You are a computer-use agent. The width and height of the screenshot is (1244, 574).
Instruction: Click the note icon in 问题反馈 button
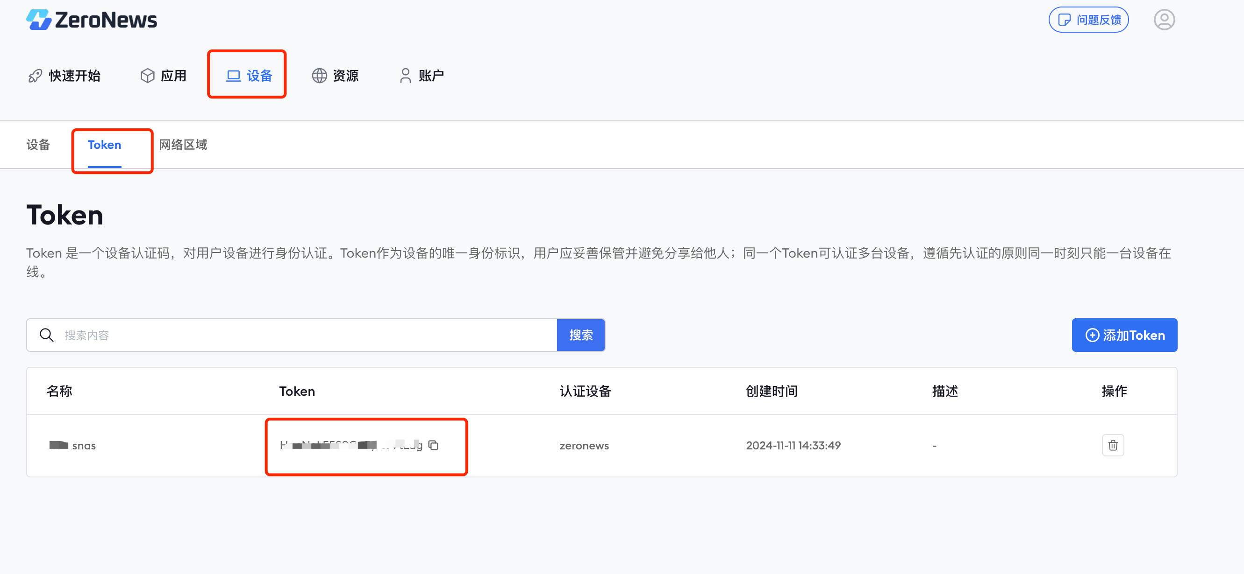pos(1064,20)
